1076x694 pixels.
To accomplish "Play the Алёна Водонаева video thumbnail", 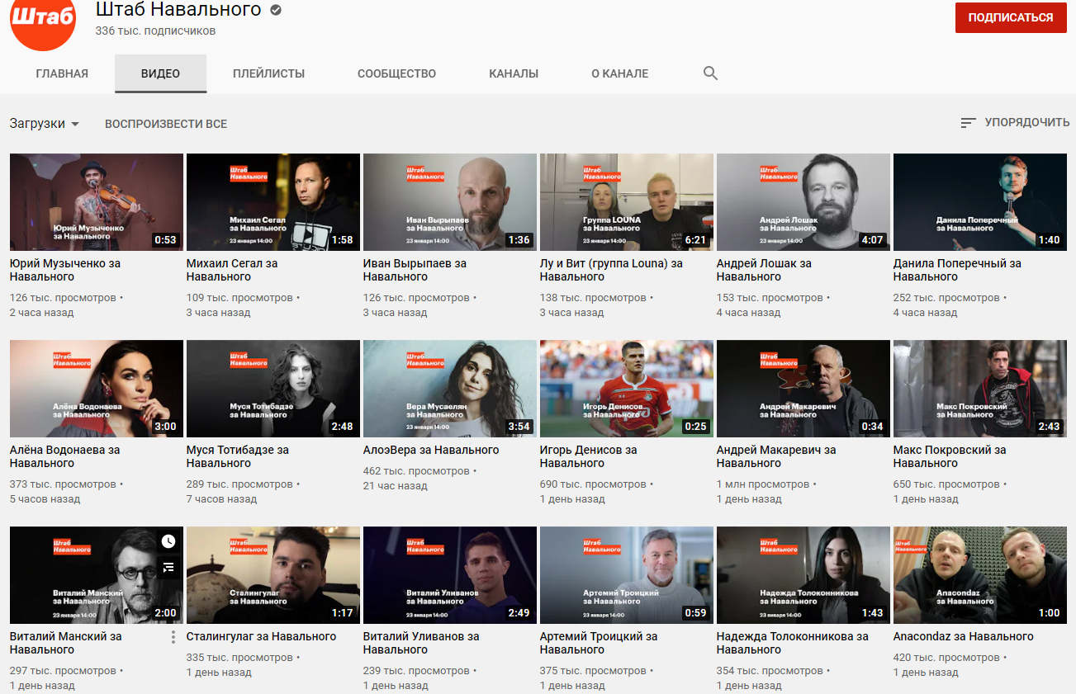I will tap(97, 389).
